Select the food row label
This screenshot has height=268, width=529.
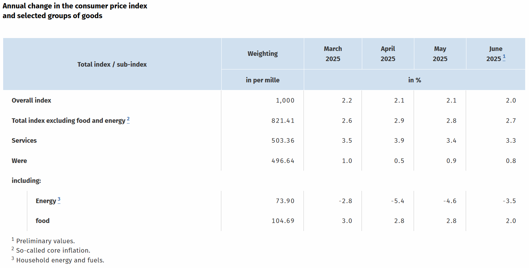43,221
